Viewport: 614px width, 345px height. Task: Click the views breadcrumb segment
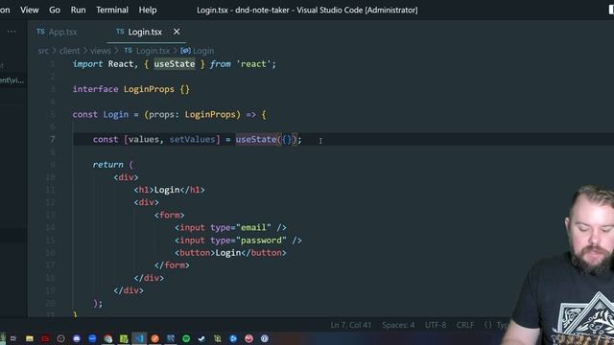[101, 51]
